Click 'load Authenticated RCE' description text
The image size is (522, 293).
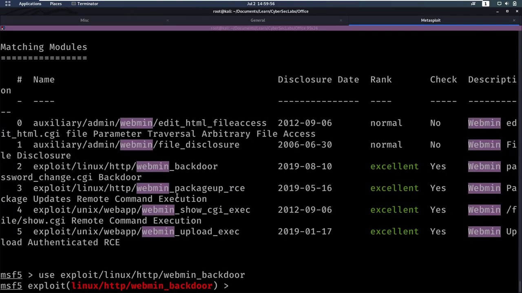click(60, 243)
